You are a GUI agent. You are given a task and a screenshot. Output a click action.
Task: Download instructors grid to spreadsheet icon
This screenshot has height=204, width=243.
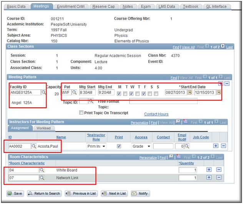point(185,122)
